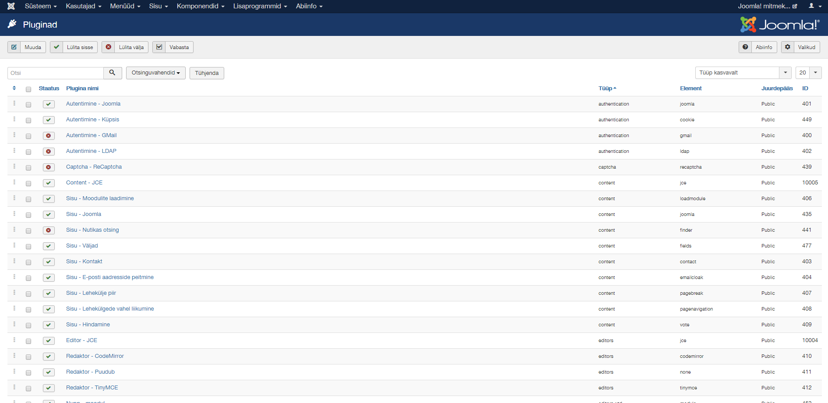Viewport: 828px width, 403px height.
Task: Select checkbox for Redaktor - TinyMCE row
Action: (x=28, y=389)
